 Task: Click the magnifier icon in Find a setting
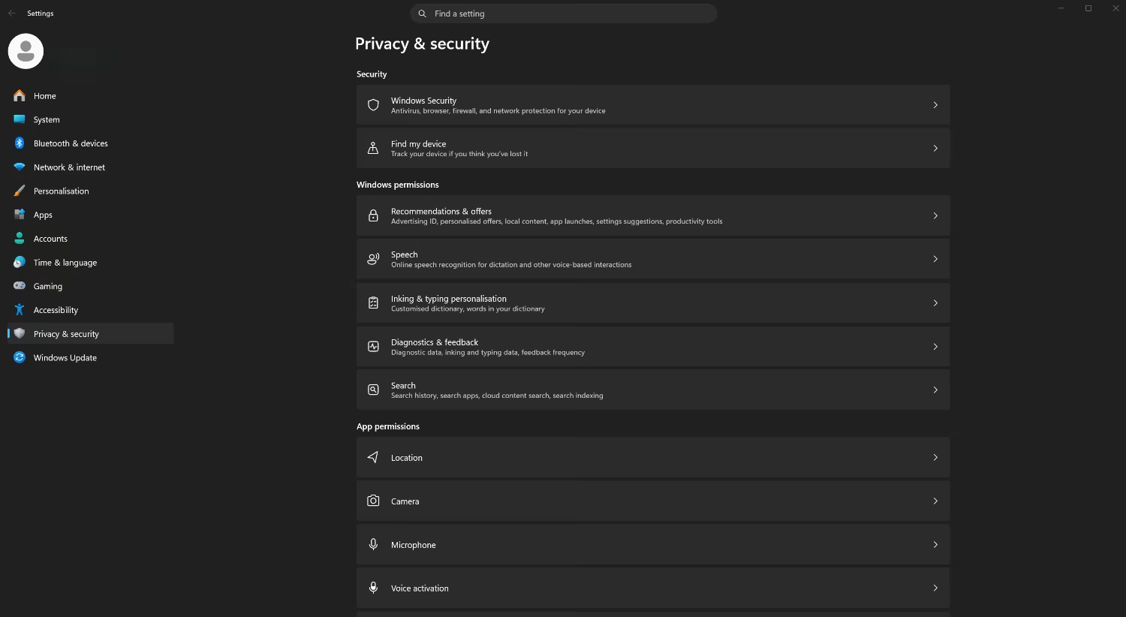click(423, 14)
